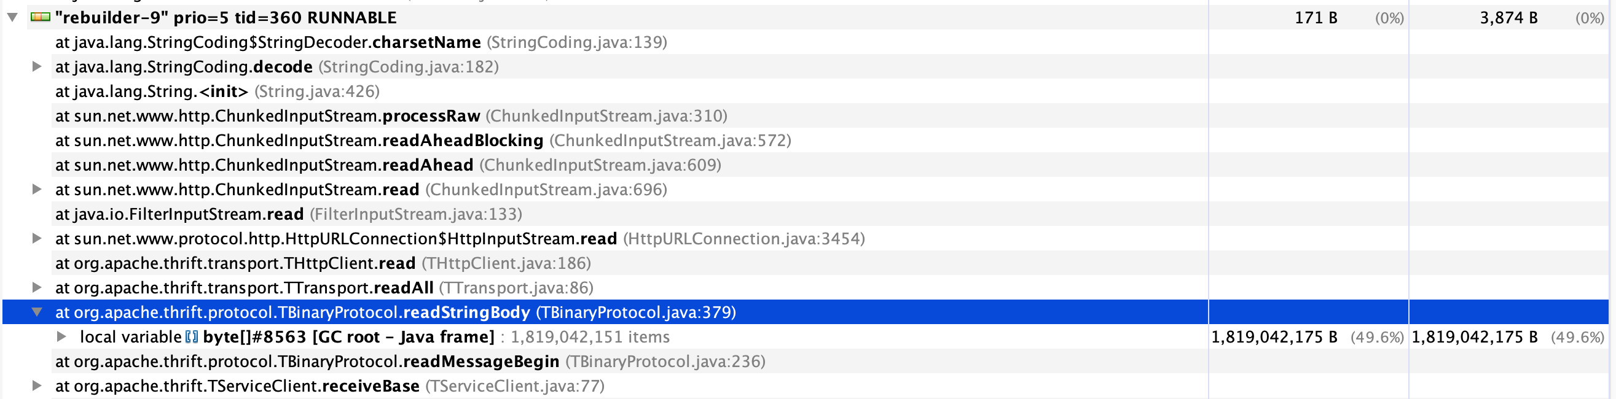This screenshot has width=1616, height=399.
Task: Expand ChunkedInputStream.read frame at line 696
Action: 37,189
